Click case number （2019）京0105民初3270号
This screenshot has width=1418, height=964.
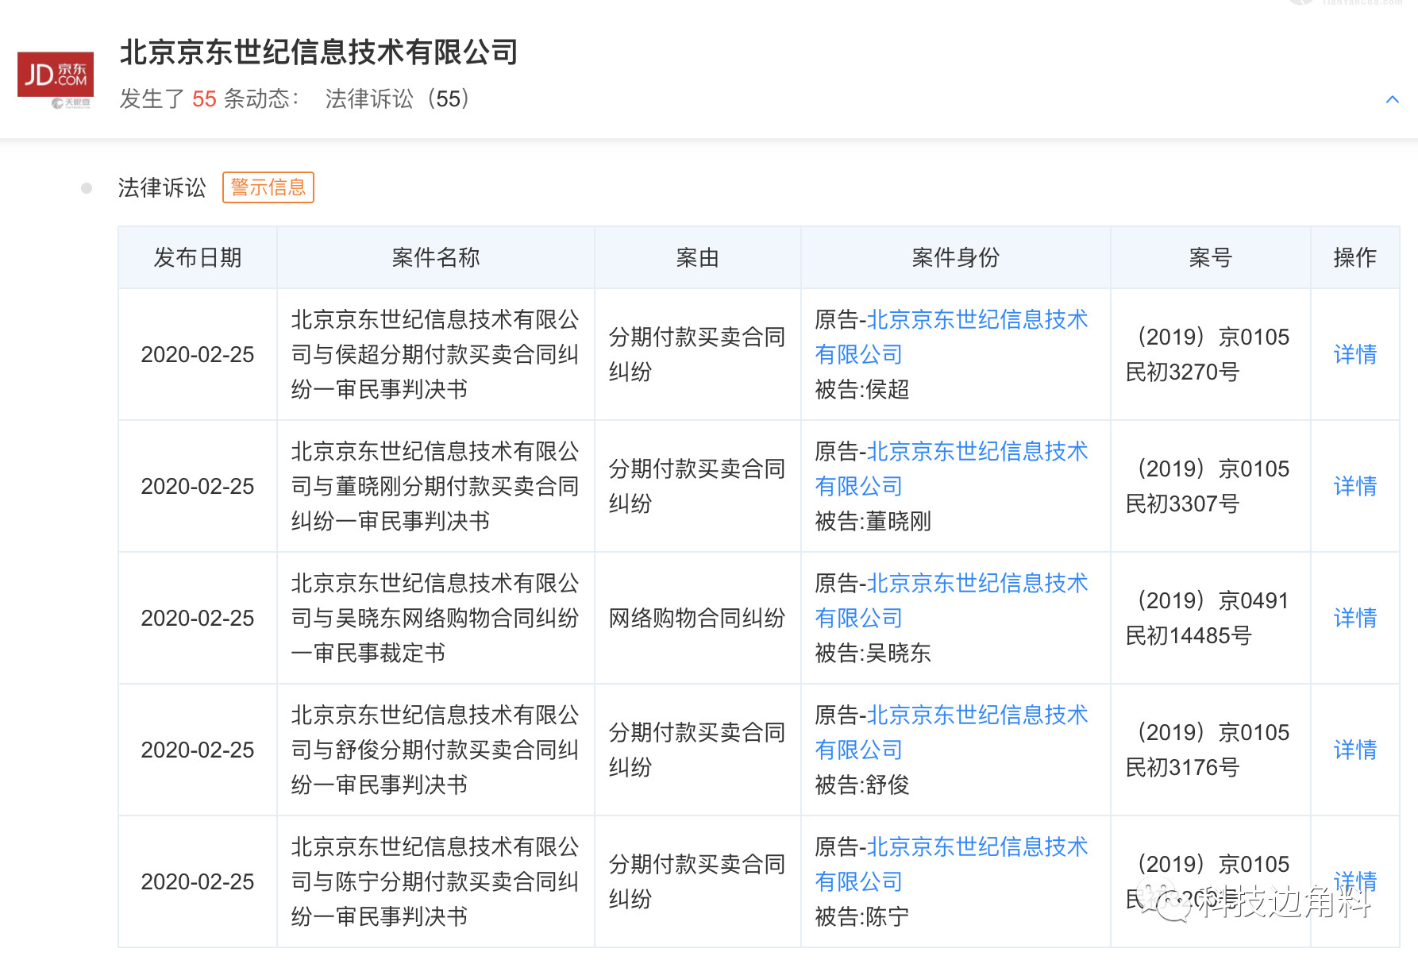[x=1208, y=354]
